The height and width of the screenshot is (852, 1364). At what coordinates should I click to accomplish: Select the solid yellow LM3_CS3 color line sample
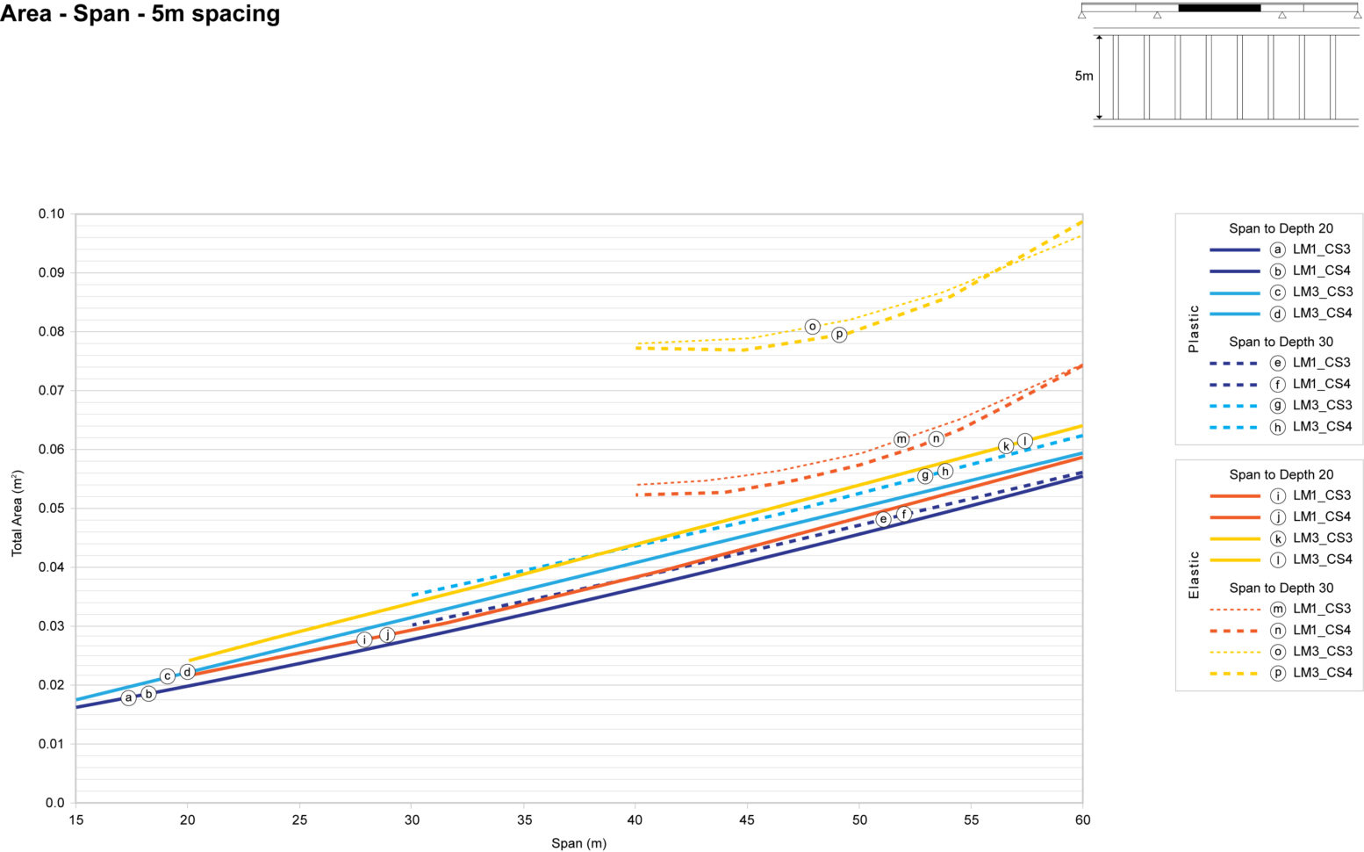click(x=1235, y=538)
